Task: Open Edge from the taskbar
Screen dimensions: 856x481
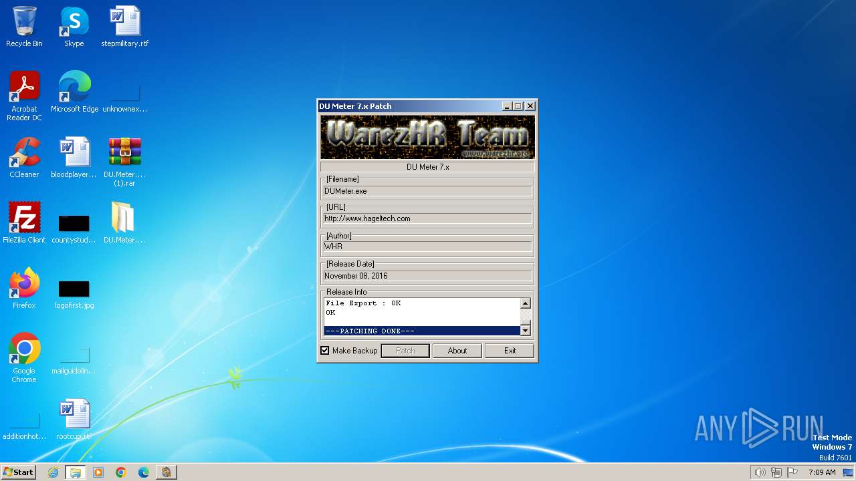Action: 144,472
